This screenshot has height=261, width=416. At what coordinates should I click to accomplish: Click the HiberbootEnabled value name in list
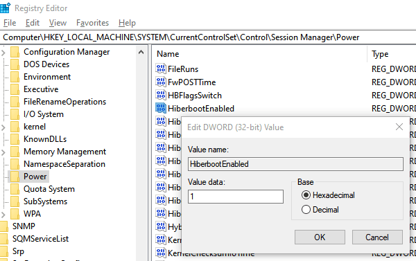tap(201, 109)
